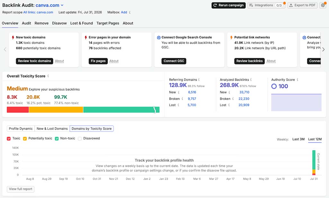Click the Referring Domains info icon
This screenshot has width=329, height=198.
tap(199, 80)
